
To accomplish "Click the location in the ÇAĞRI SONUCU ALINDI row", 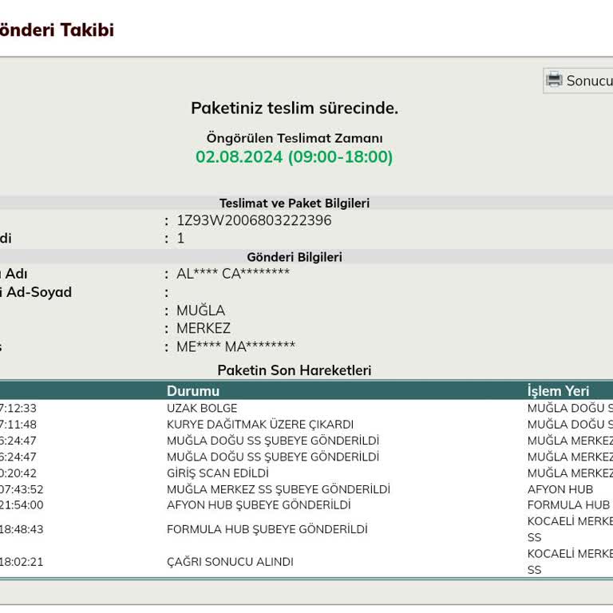I will click(x=570, y=562).
